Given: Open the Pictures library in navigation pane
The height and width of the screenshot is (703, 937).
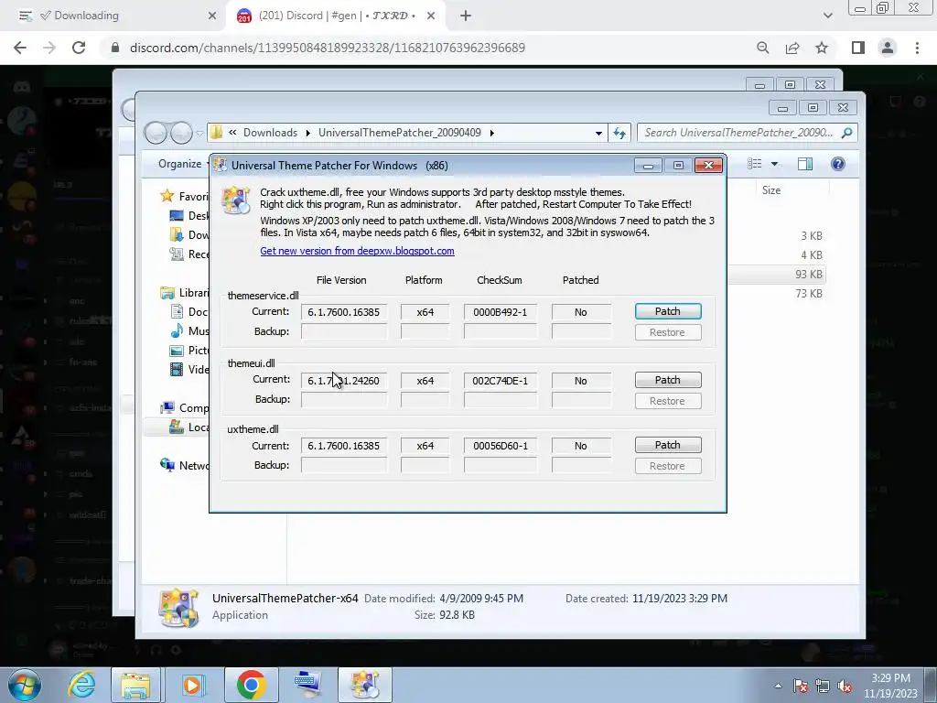Looking at the screenshot, I should [189, 351].
